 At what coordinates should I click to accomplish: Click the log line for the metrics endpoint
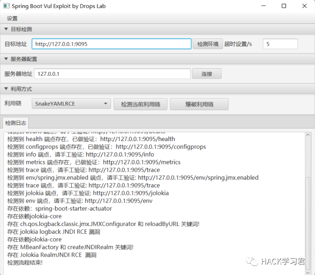click(x=94, y=162)
